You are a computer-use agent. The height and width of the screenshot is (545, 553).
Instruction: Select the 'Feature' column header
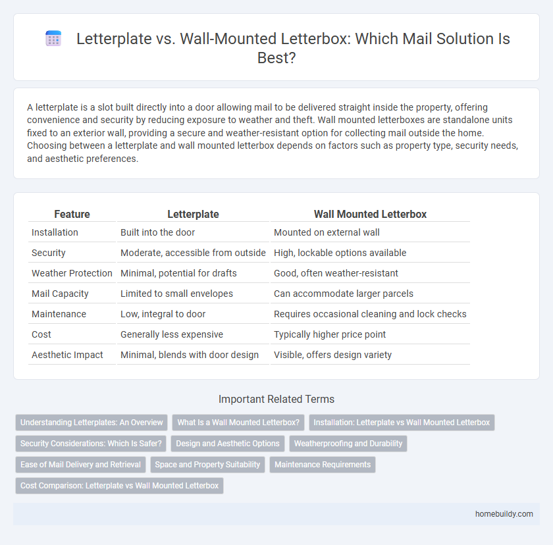[72, 214]
